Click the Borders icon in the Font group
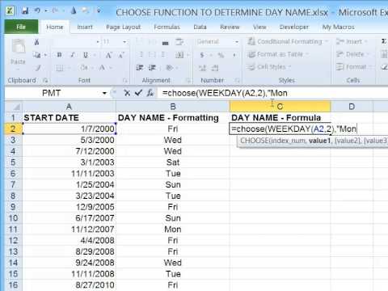Viewport: 388px width, 291px height. point(60,68)
